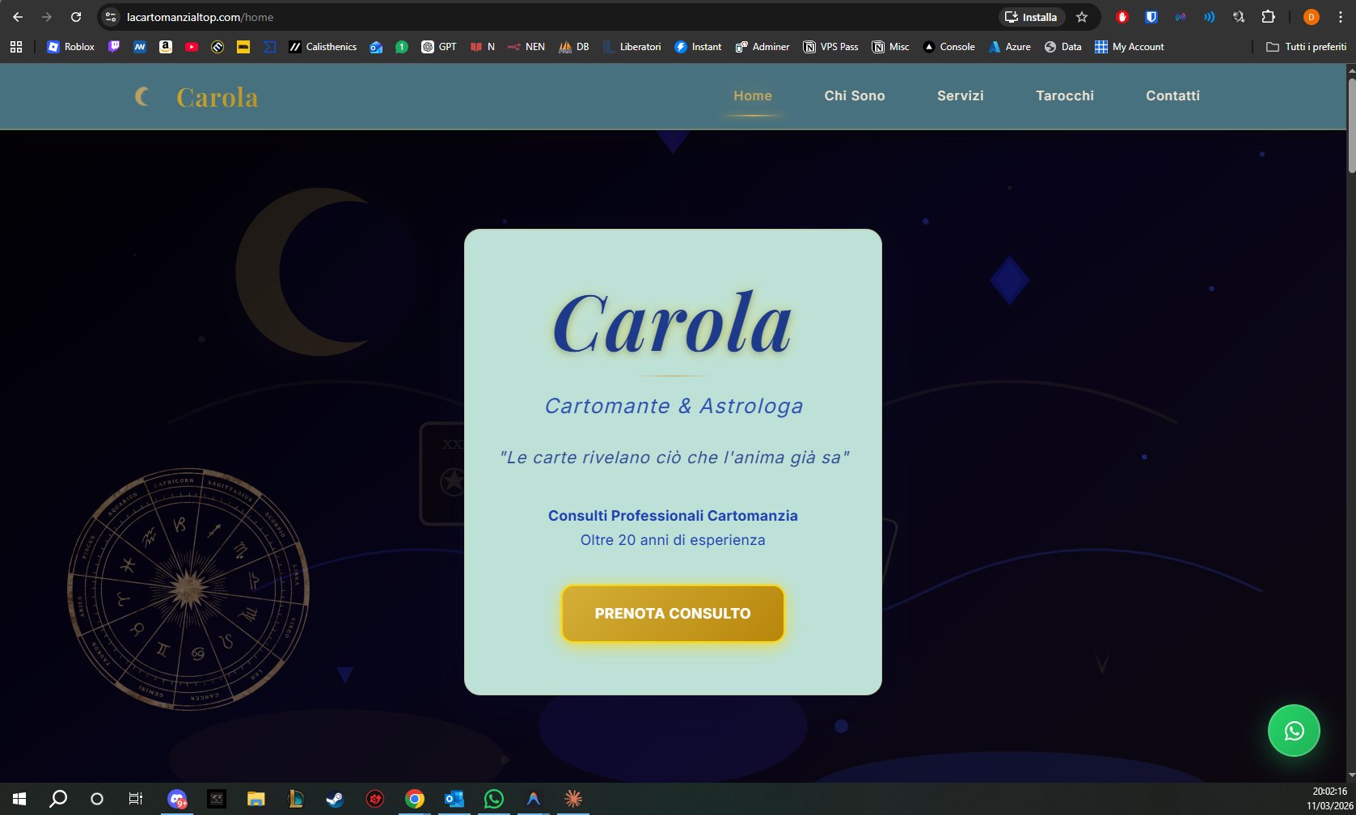Click the Installa button to install the site

(x=1031, y=16)
